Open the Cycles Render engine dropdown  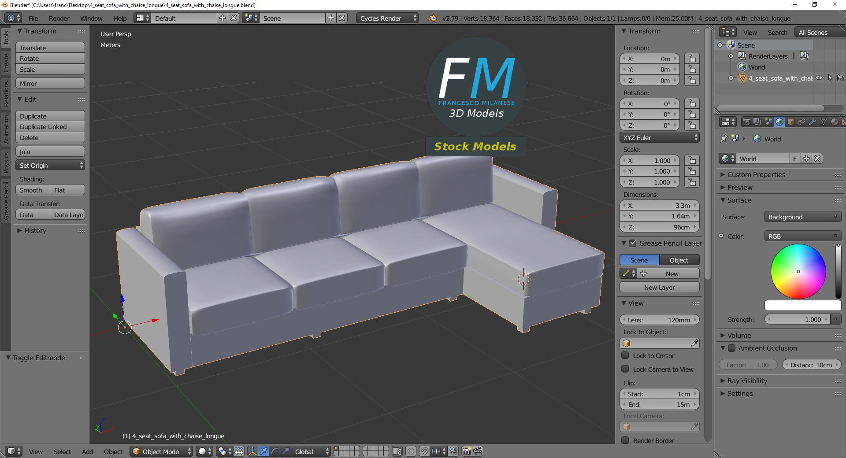click(387, 18)
